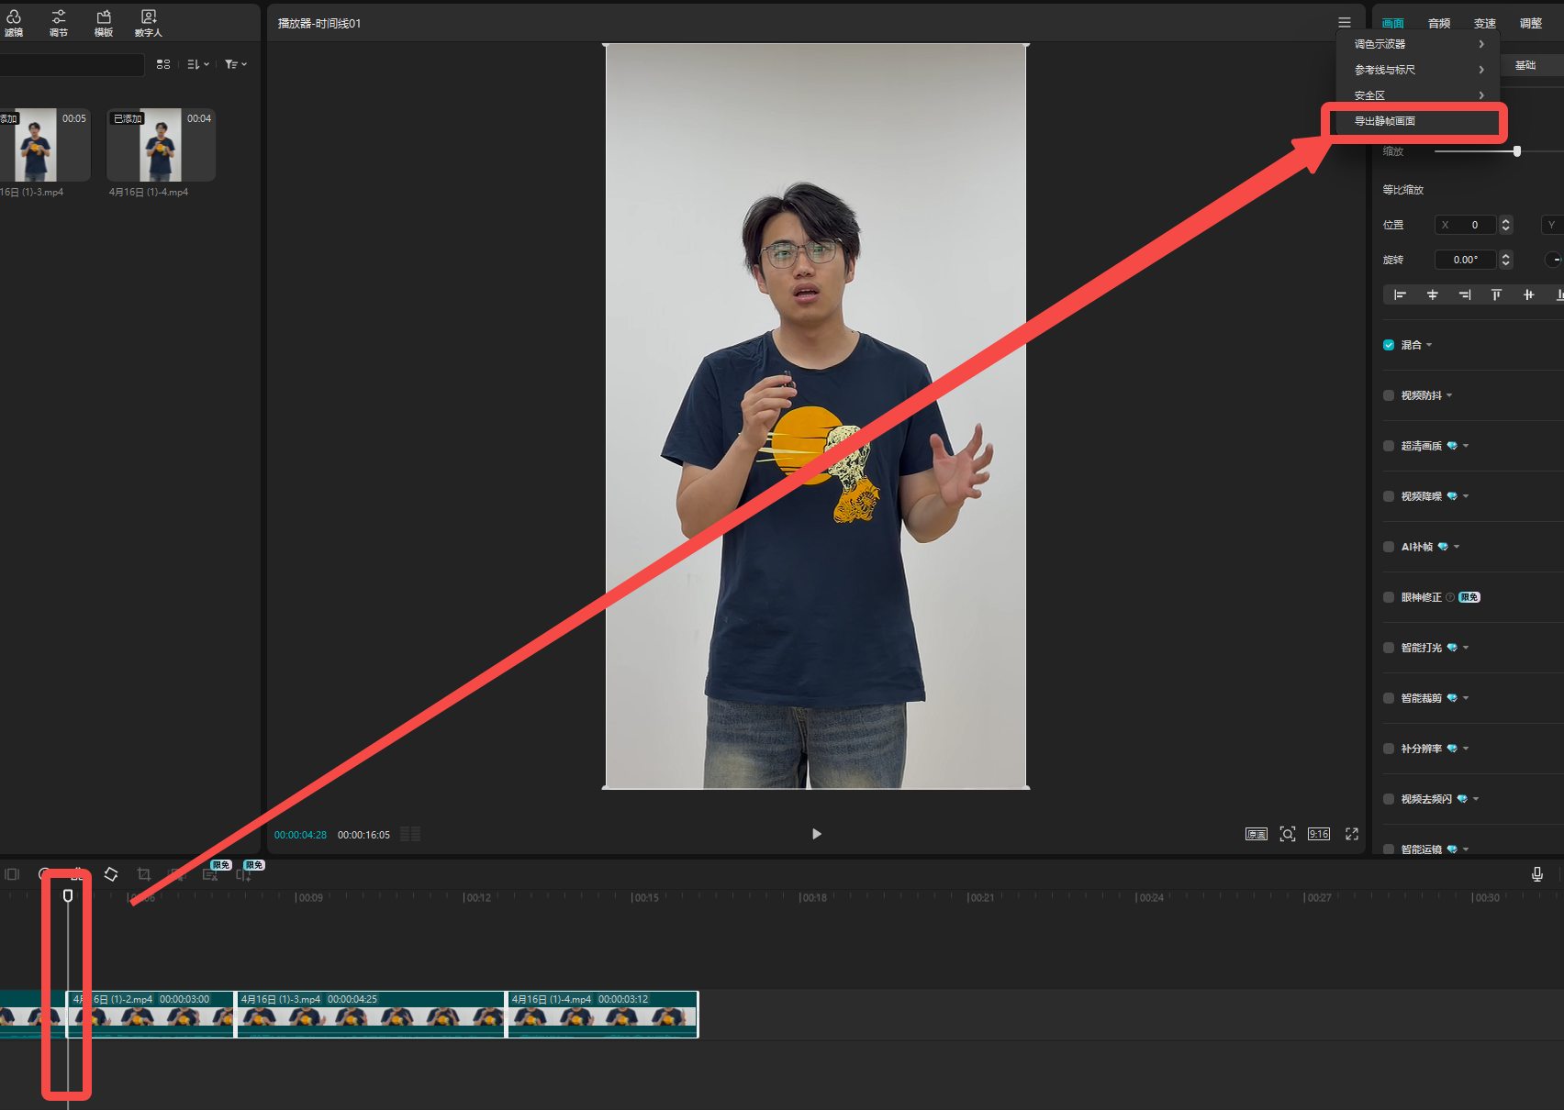1564x1110 pixels.
Task: Uncheck the 混合 blend checkbox
Action: (x=1389, y=345)
